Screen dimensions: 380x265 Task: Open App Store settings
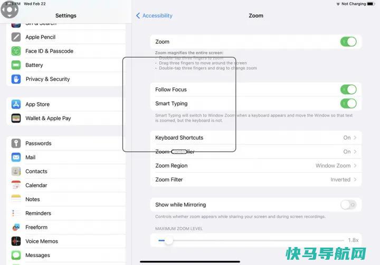(x=66, y=104)
